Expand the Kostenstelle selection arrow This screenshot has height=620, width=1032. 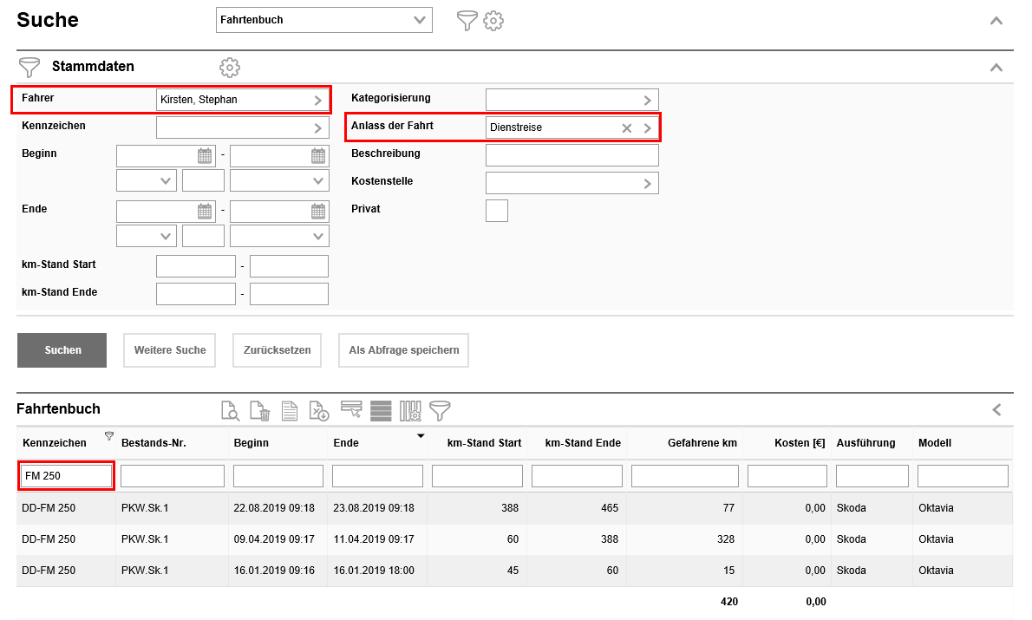(x=647, y=183)
